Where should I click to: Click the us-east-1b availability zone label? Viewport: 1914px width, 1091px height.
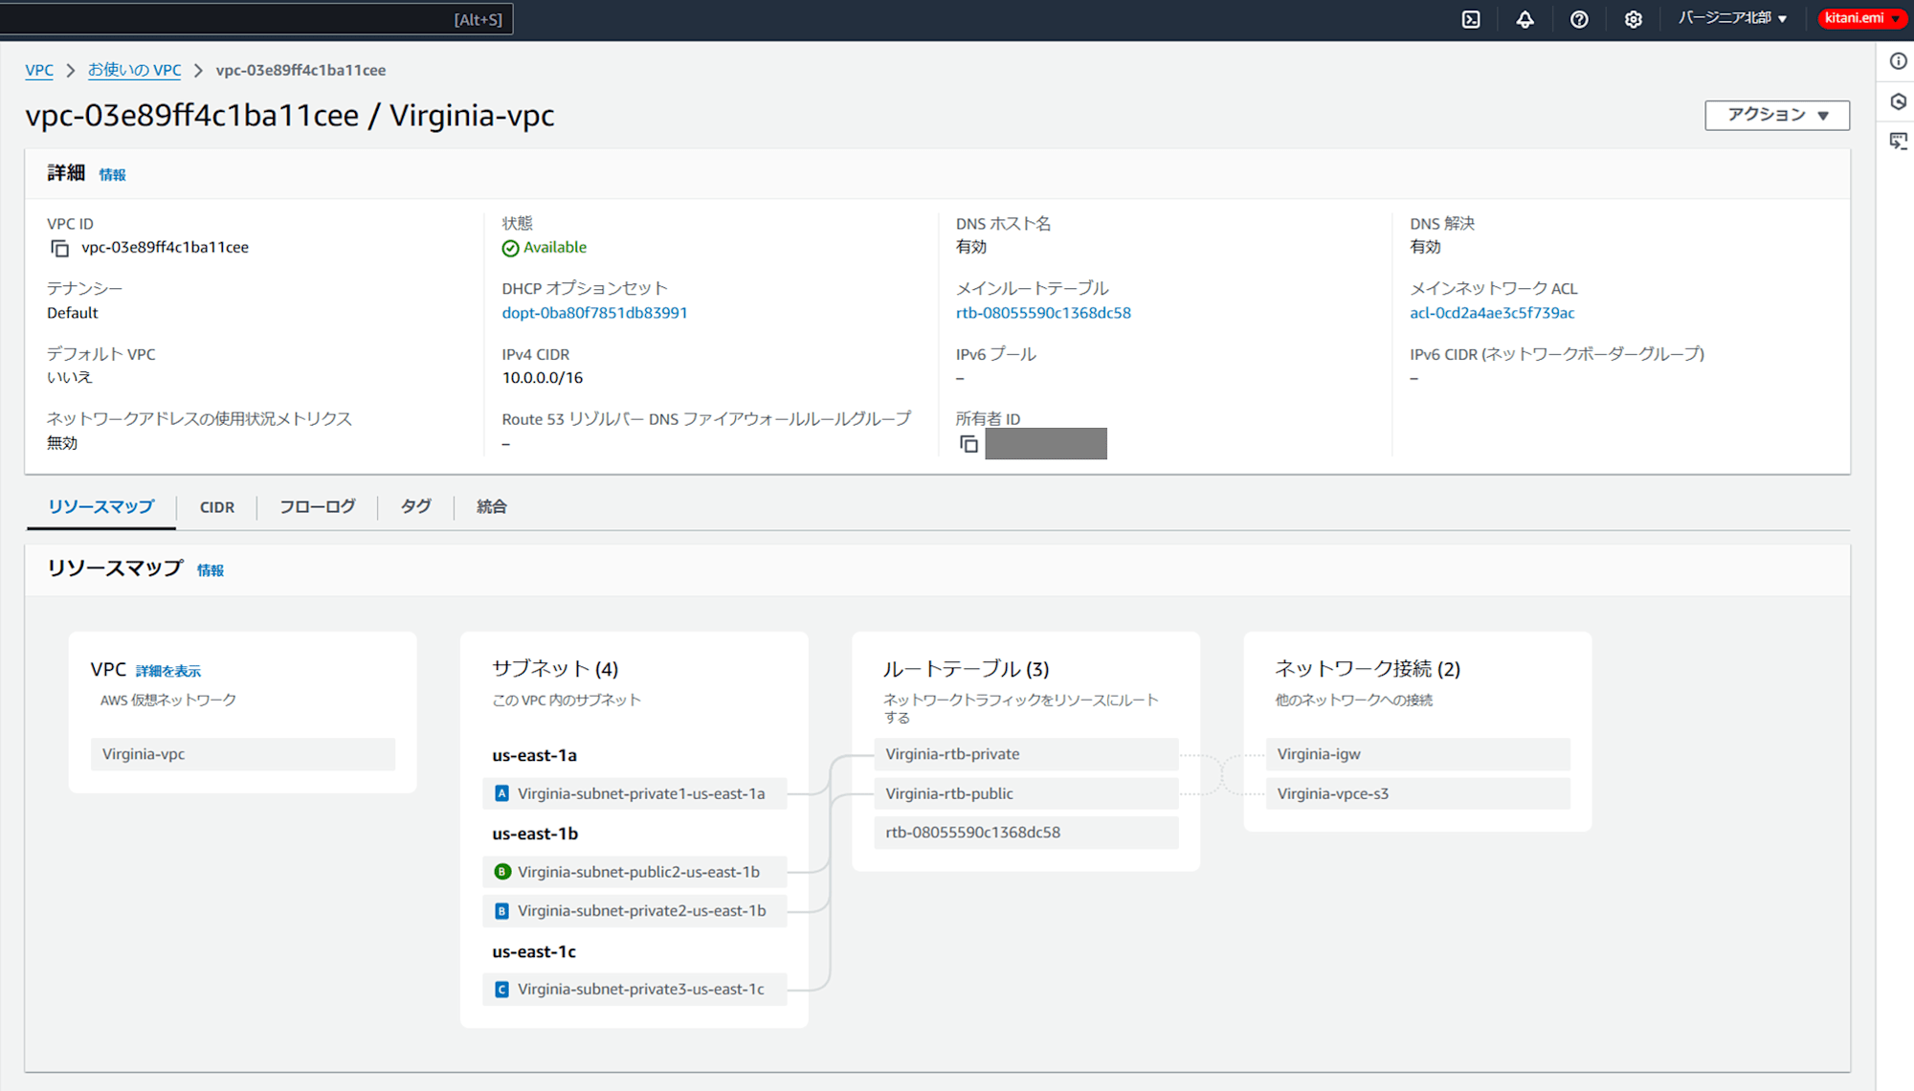[x=535, y=834]
